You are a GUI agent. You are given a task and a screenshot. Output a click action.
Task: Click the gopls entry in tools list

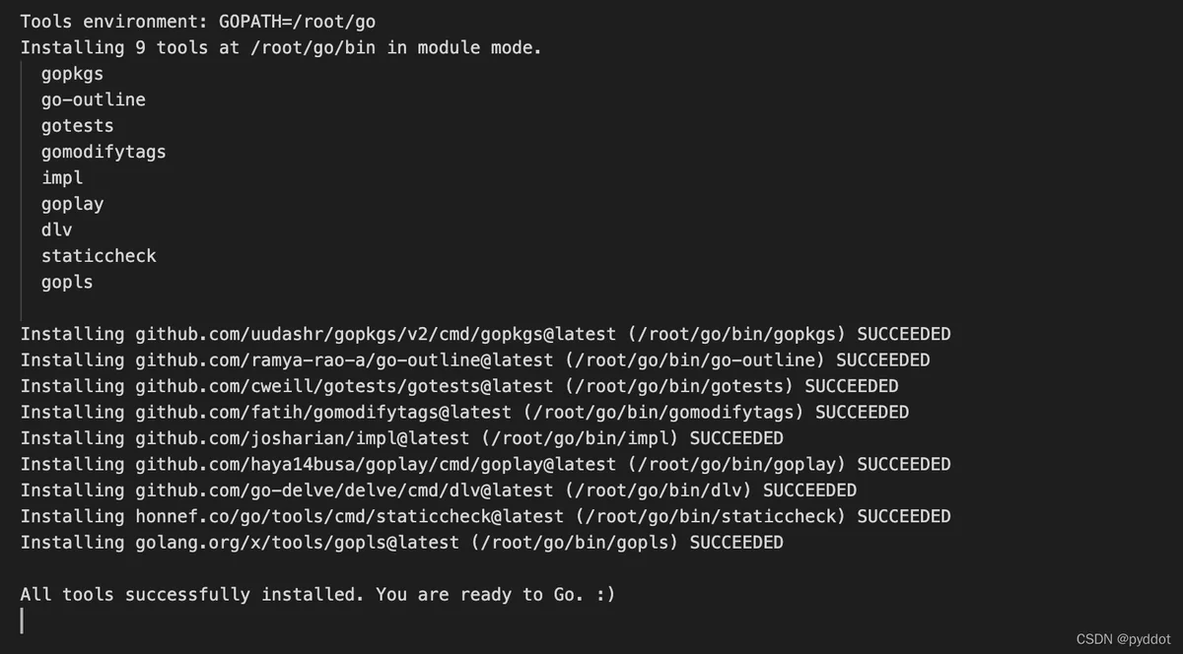[x=67, y=282]
